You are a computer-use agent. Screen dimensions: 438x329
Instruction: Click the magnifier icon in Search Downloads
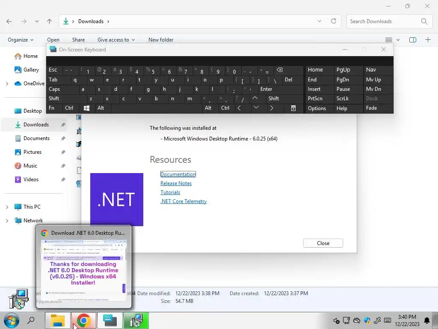(x=424, y=21)
